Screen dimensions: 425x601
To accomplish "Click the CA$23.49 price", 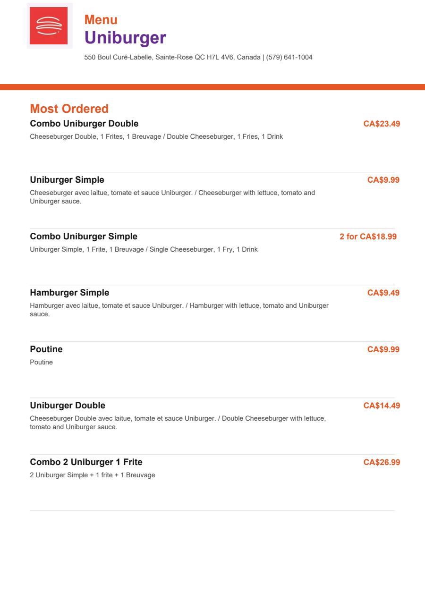I will [382, 124].
